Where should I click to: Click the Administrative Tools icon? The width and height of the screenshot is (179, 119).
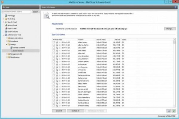tap(6, 35)
